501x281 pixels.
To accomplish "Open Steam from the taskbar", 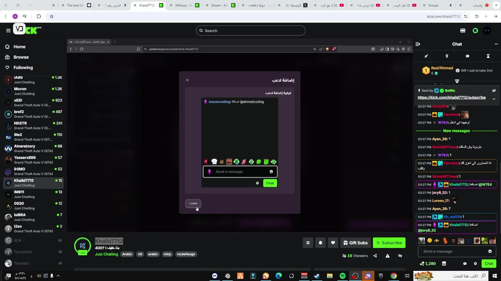I will click(317, 276).
